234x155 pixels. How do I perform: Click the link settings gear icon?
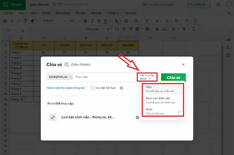137,118
